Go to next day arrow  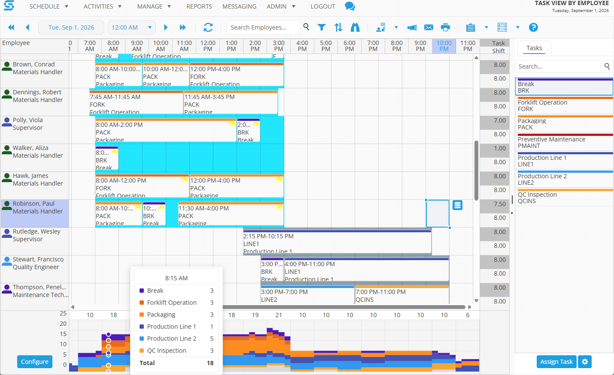[x=166, y=27]
